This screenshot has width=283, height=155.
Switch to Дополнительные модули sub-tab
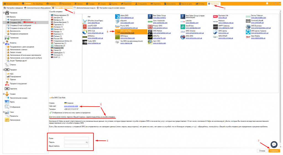click(x=85, y=8)
